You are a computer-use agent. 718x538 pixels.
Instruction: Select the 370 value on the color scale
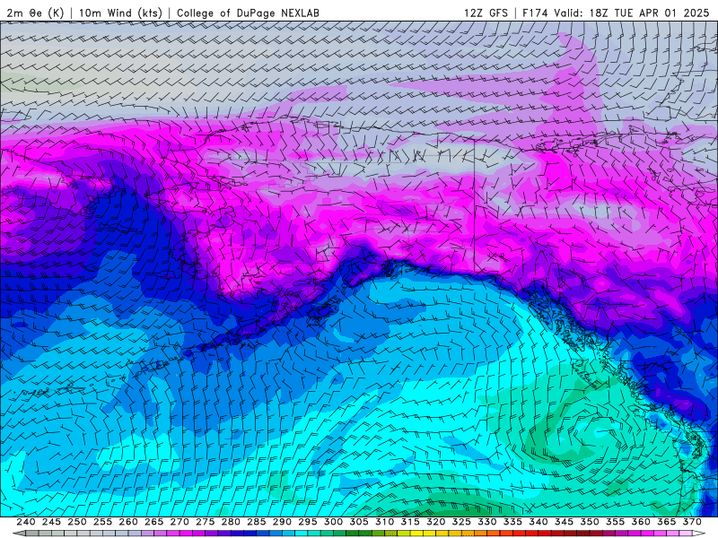[692, 522]
